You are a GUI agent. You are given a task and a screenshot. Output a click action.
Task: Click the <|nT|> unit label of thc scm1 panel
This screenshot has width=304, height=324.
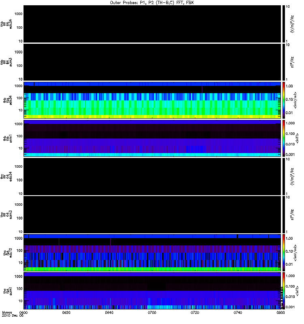297,291
